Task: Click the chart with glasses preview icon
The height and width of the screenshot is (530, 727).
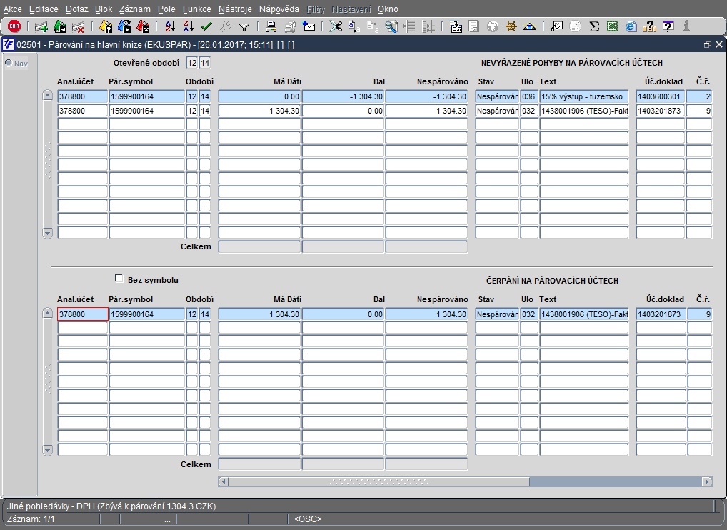Action: 557,27
